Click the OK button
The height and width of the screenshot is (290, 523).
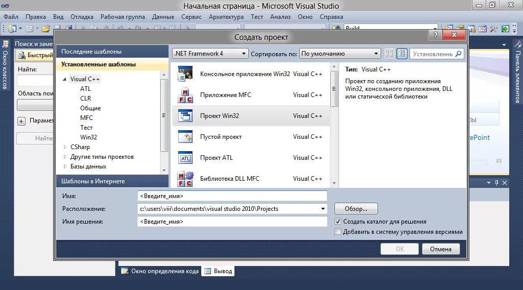point(399,249)
